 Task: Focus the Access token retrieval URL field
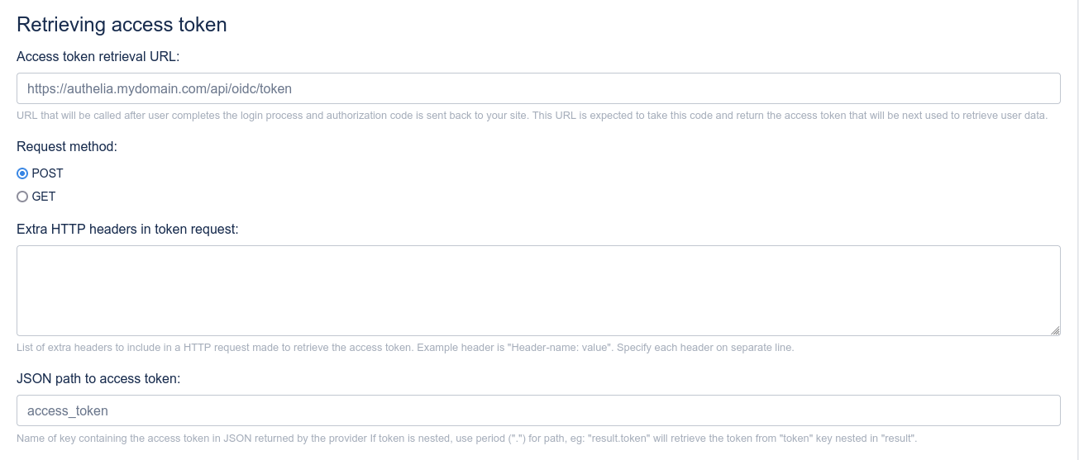(537, 88)
